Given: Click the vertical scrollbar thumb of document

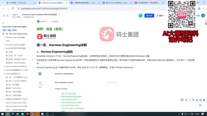Looking at the screenshot, I should [x=206, y=24].
